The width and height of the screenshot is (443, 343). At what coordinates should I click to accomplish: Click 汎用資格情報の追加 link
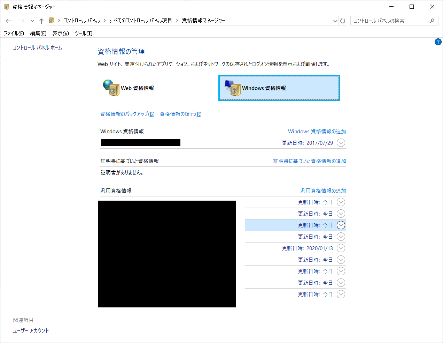[x=323, y=191]
